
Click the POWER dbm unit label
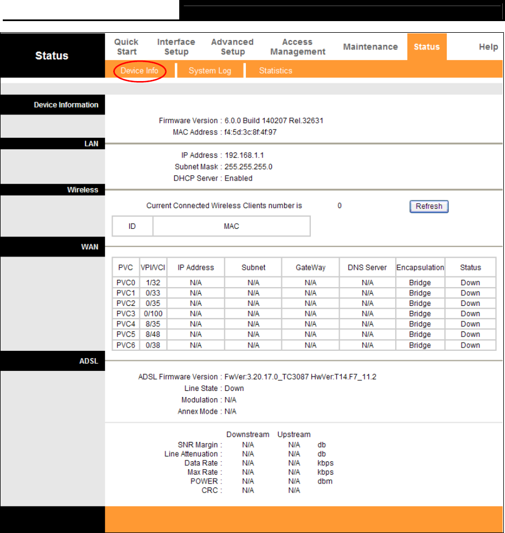[325, 481]
